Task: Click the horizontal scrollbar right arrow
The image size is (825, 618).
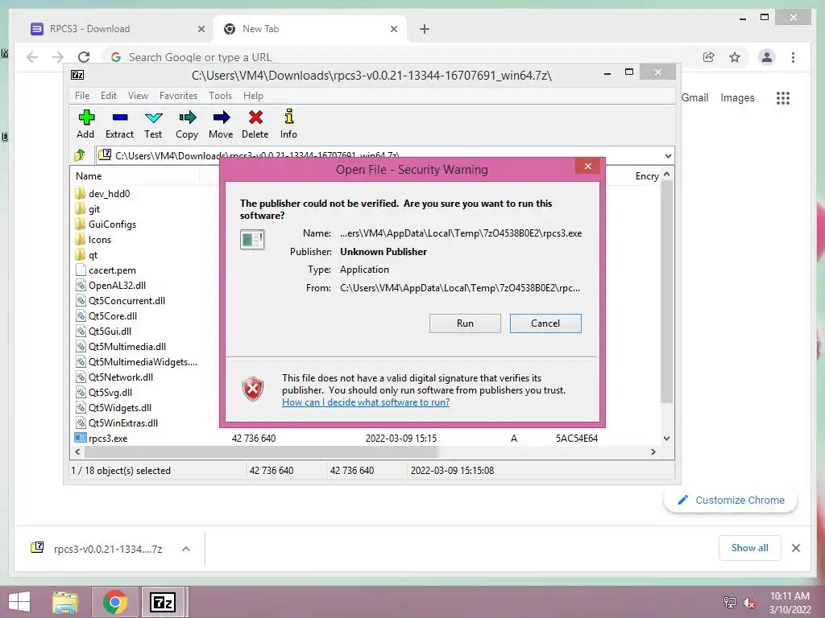Action: pyautogui.click(x=653, y=451)
